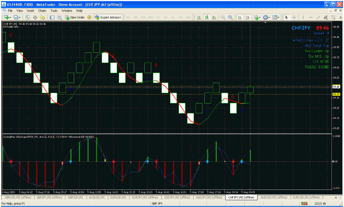
Task: Click the New Order button
Action: tap(75, 17)
